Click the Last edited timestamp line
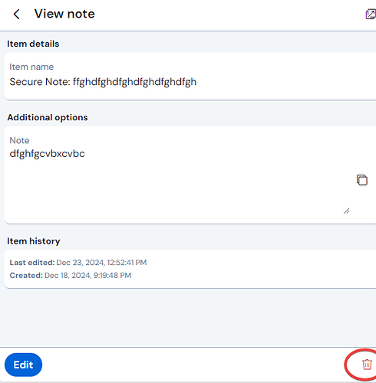 click(78, 263)
